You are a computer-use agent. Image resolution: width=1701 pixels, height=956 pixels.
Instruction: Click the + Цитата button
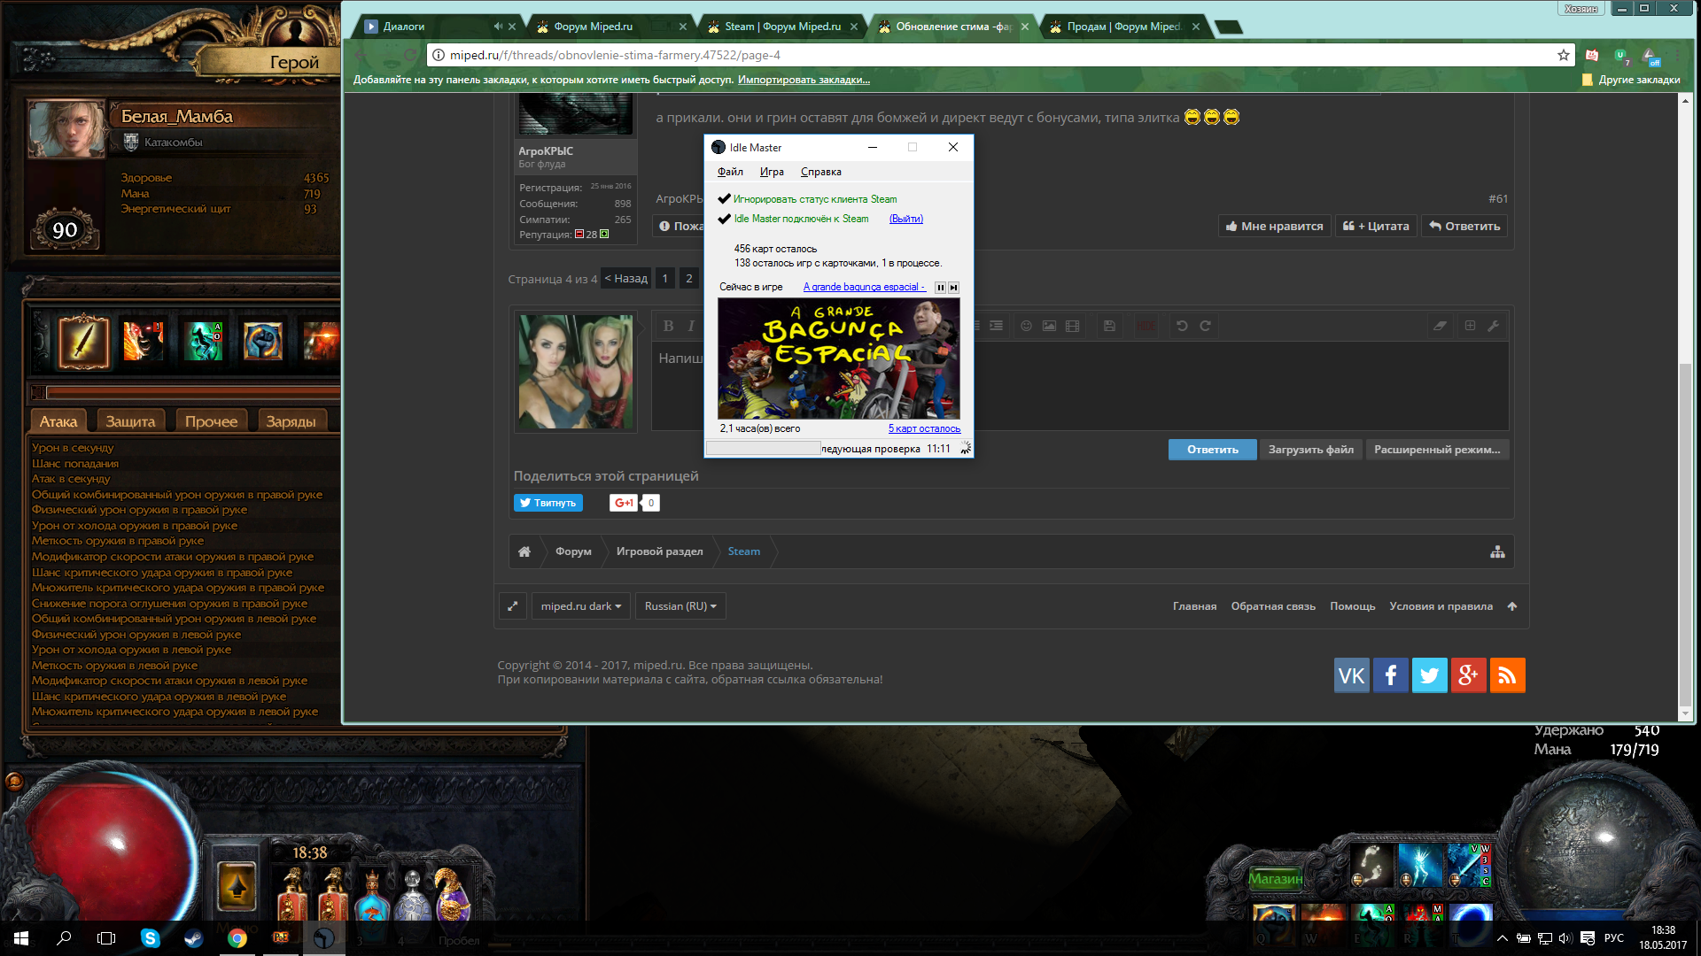pyautogui.click(x=1376, y=226)
